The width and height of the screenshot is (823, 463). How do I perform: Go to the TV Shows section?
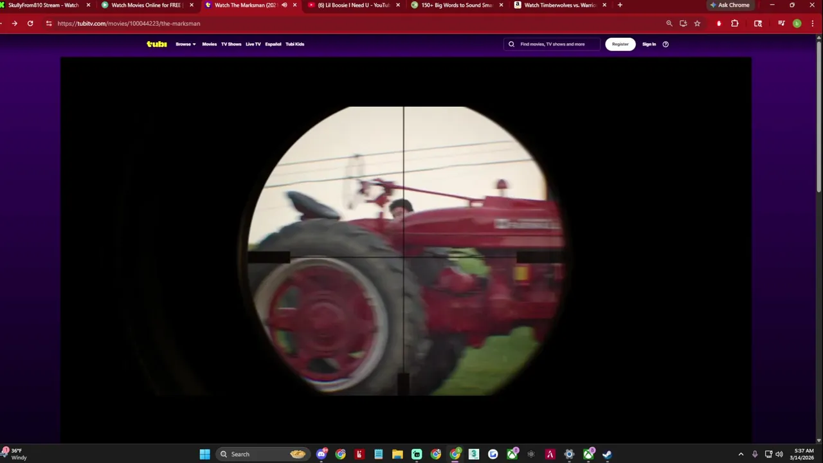click(231, 44)
